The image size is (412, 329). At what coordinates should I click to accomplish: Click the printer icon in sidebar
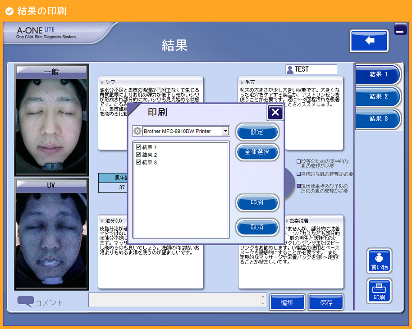pos(379,291)
